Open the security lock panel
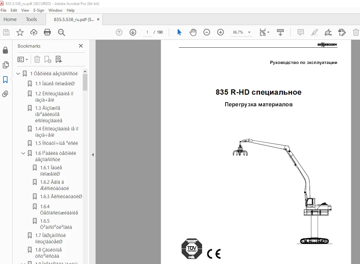This screenshot has height=264, width=360. click(6, 50)
